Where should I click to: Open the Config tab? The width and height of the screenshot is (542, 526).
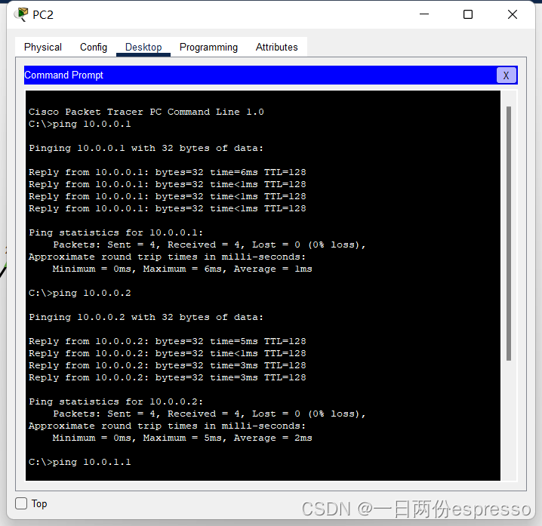(x=94, y=47)
